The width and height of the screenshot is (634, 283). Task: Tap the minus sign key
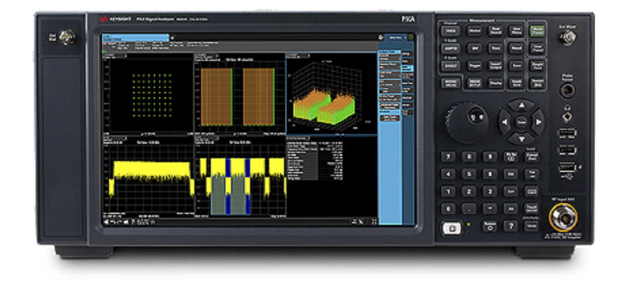[490, 209]
